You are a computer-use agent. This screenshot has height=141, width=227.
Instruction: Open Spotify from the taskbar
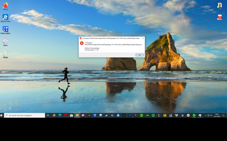tap(153, 115)
